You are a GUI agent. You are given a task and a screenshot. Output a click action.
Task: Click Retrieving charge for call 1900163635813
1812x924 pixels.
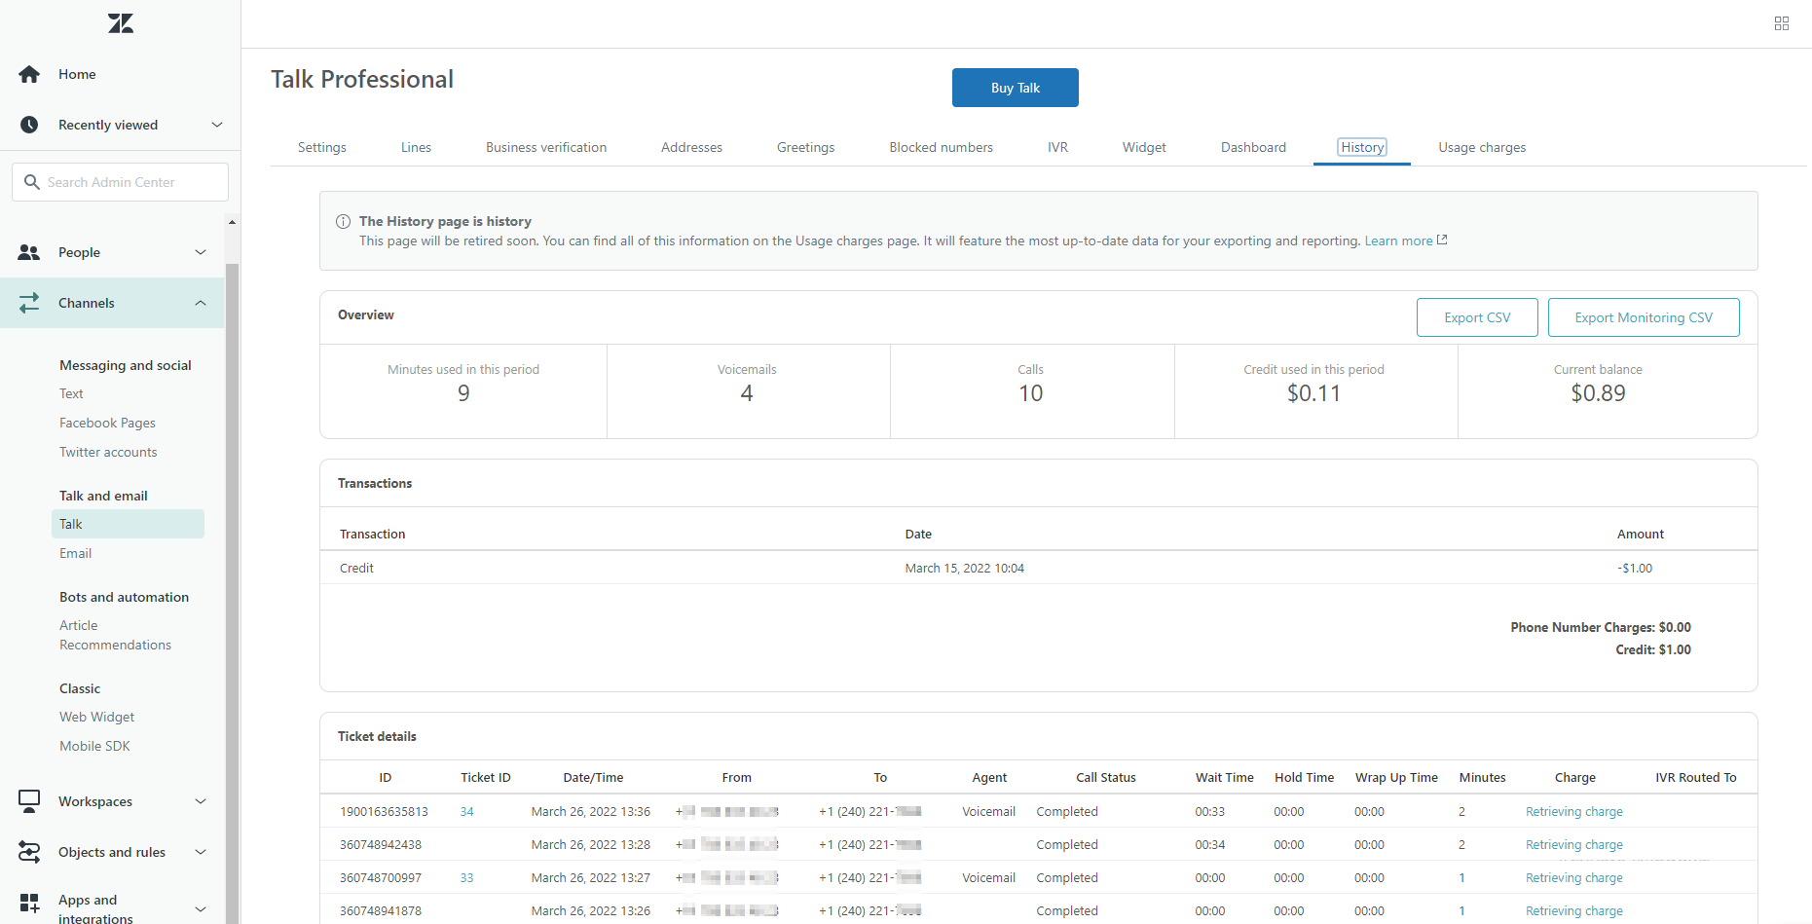tap(1573, 811)
